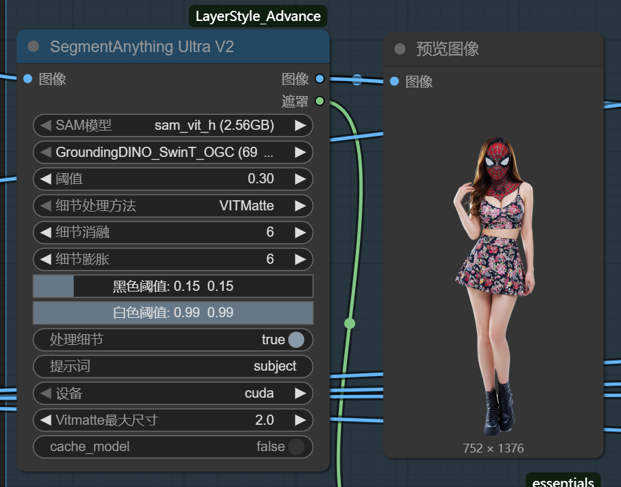621x487 pixels.
Task: Increase Vitmatte最大尺寸 with right arrow
Action: tap(300, 419)
